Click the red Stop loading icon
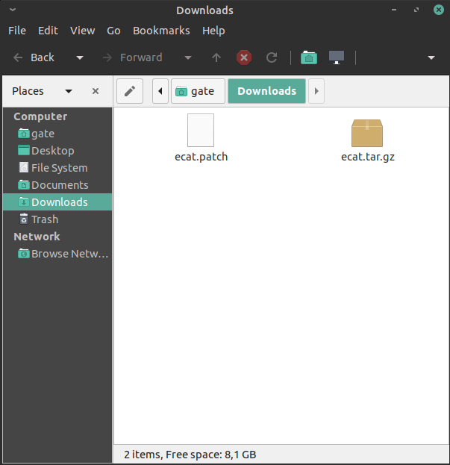The width and height of the screenshot is (450, 465). pyautogui.click(x=244, y=57)
